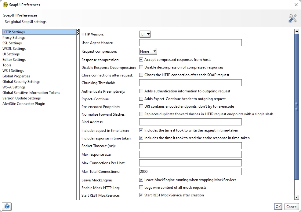
Task: Select HTTP Settings category
Action: point(39,32)
